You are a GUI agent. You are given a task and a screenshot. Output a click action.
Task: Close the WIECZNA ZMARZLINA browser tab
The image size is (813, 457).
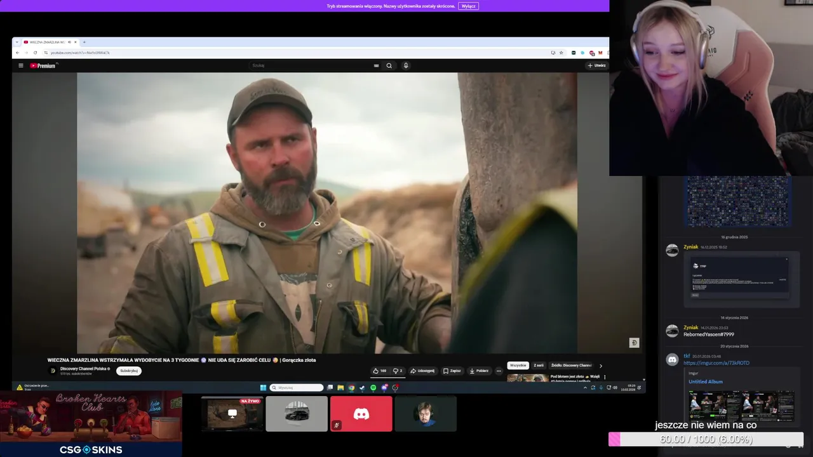click(75, 42)
